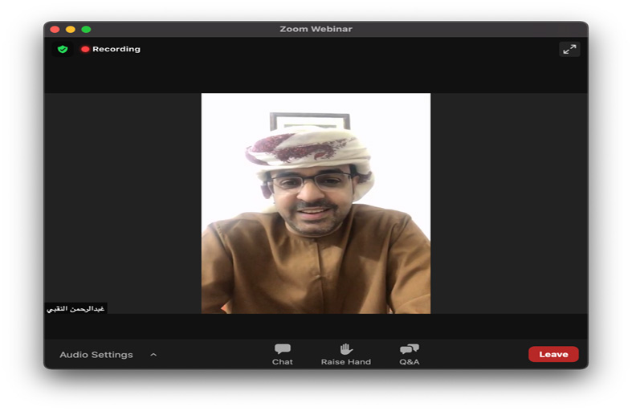Viewport: 632px width, 411px height.
Task: Click the Q&A text label in the toolbar
Action: pyautogui.click(x=410, y=362)
